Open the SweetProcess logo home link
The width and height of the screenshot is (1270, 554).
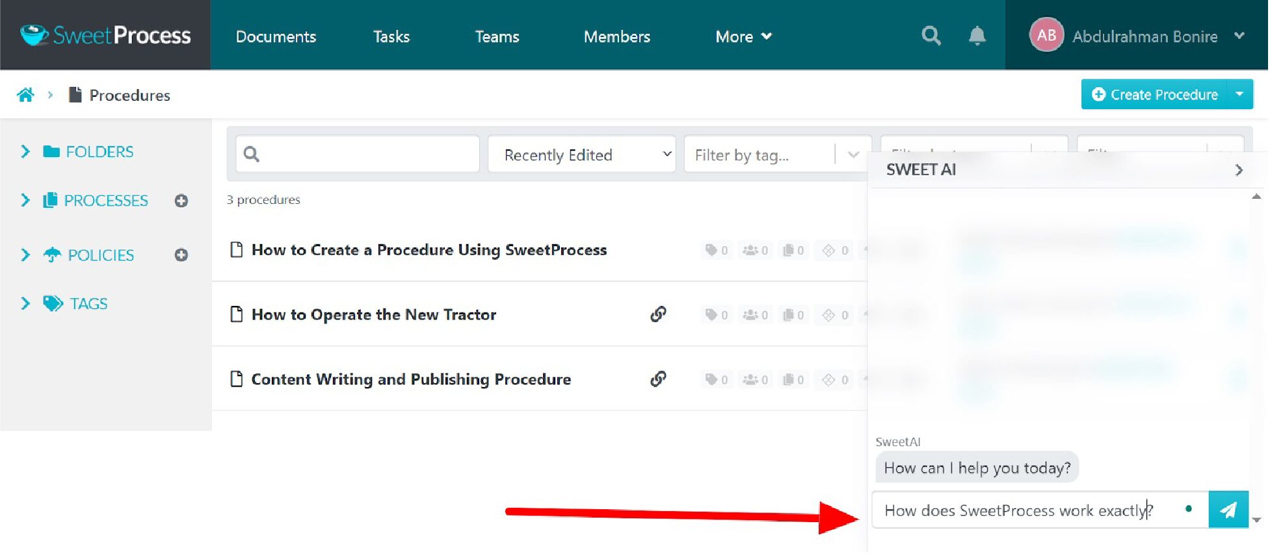105,35
